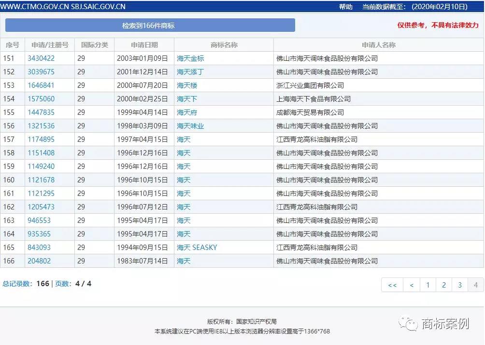Open trademark 海天楼 details

tap(186, 85)
